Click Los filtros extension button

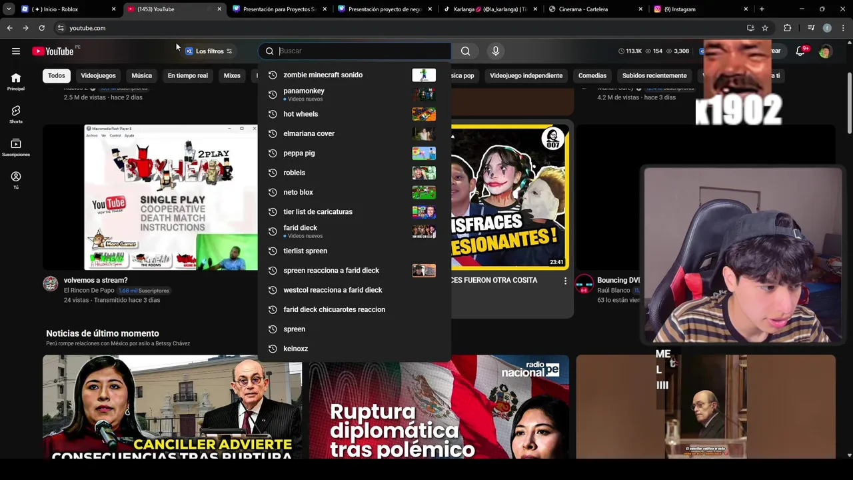(209, 51)
